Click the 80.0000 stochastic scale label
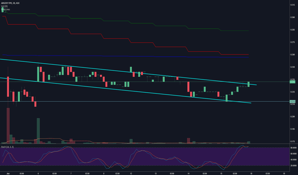The image size is (298, 175). coord(293,148)
